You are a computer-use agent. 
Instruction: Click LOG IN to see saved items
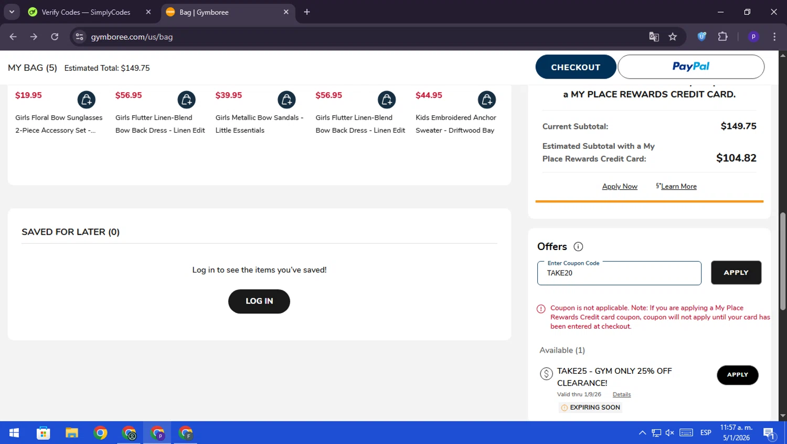point(259,301)
